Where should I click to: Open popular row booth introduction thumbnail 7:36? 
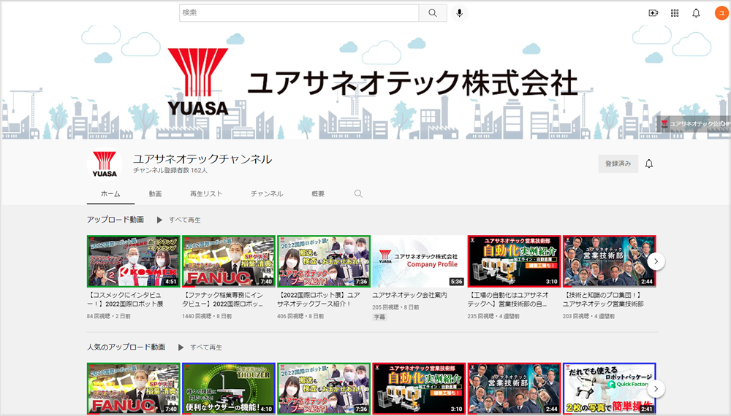(324, 388)
